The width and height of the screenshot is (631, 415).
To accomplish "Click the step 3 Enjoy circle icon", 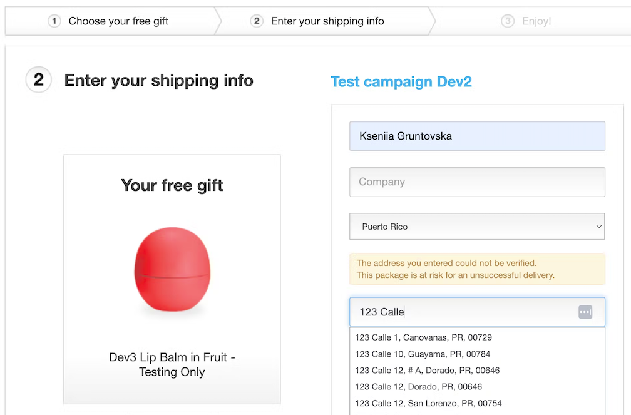I will [508, 21].
